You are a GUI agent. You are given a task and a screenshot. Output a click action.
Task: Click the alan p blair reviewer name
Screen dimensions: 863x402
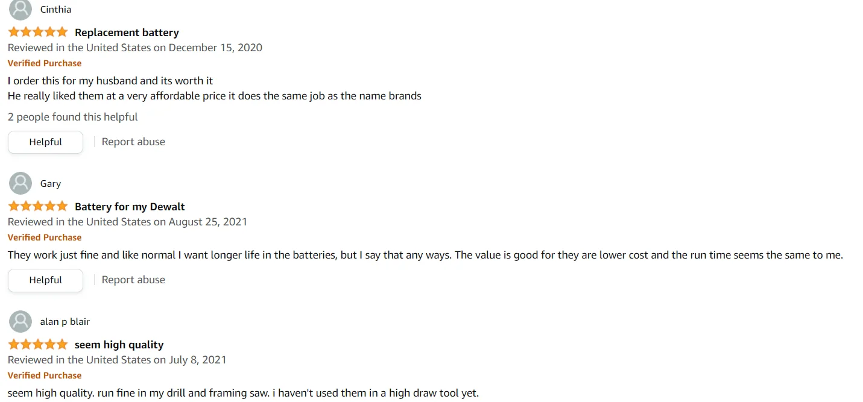(65, 322)
